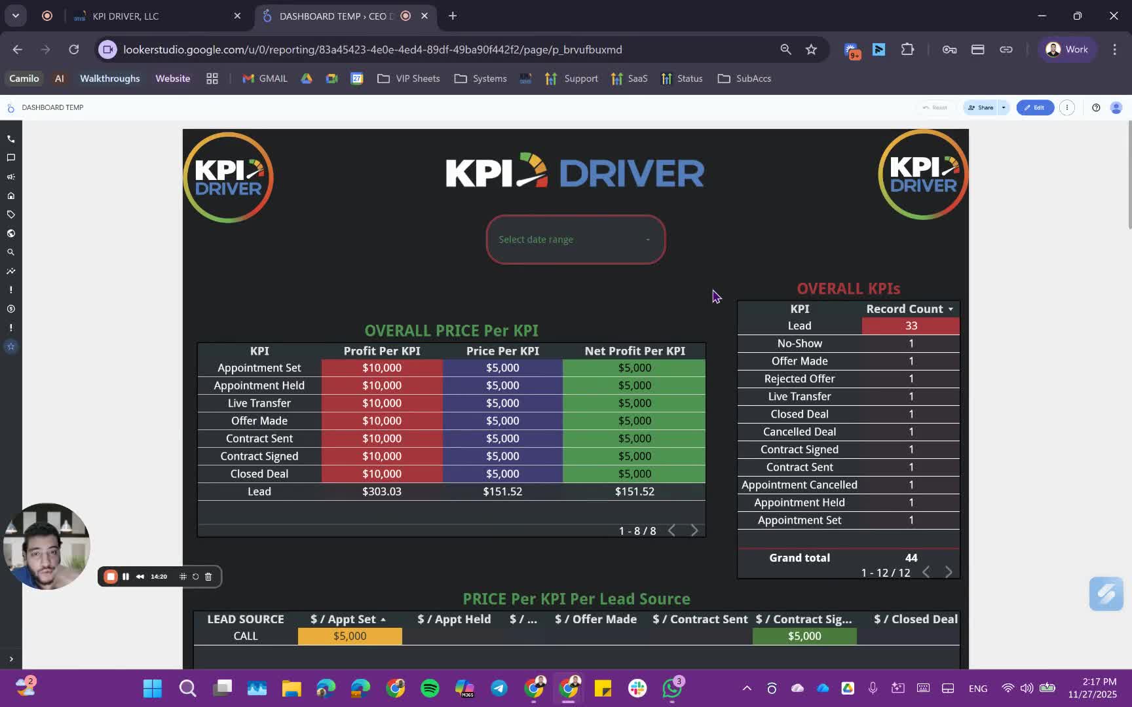Click the red Lead count cell 33

[911, 326]
